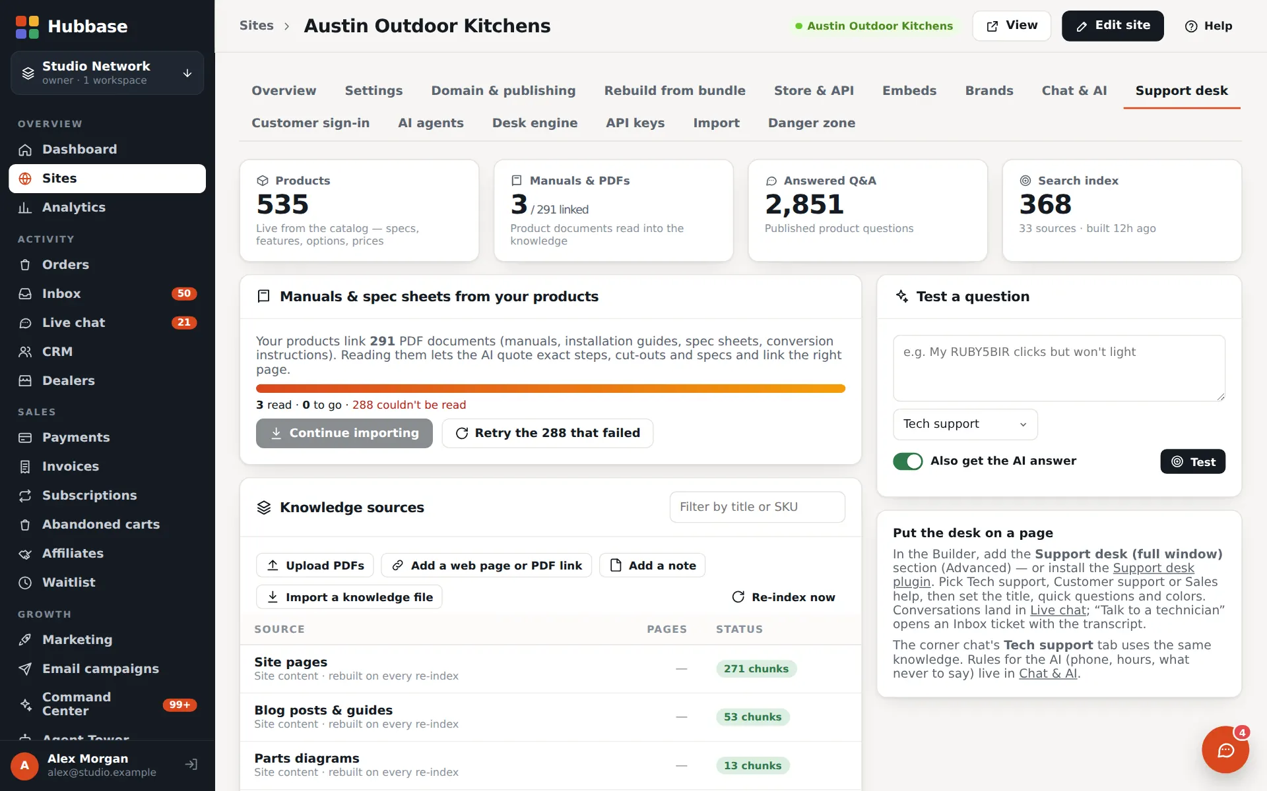Click the Test button
The image size is (1267, 791).
(1192, 462)
